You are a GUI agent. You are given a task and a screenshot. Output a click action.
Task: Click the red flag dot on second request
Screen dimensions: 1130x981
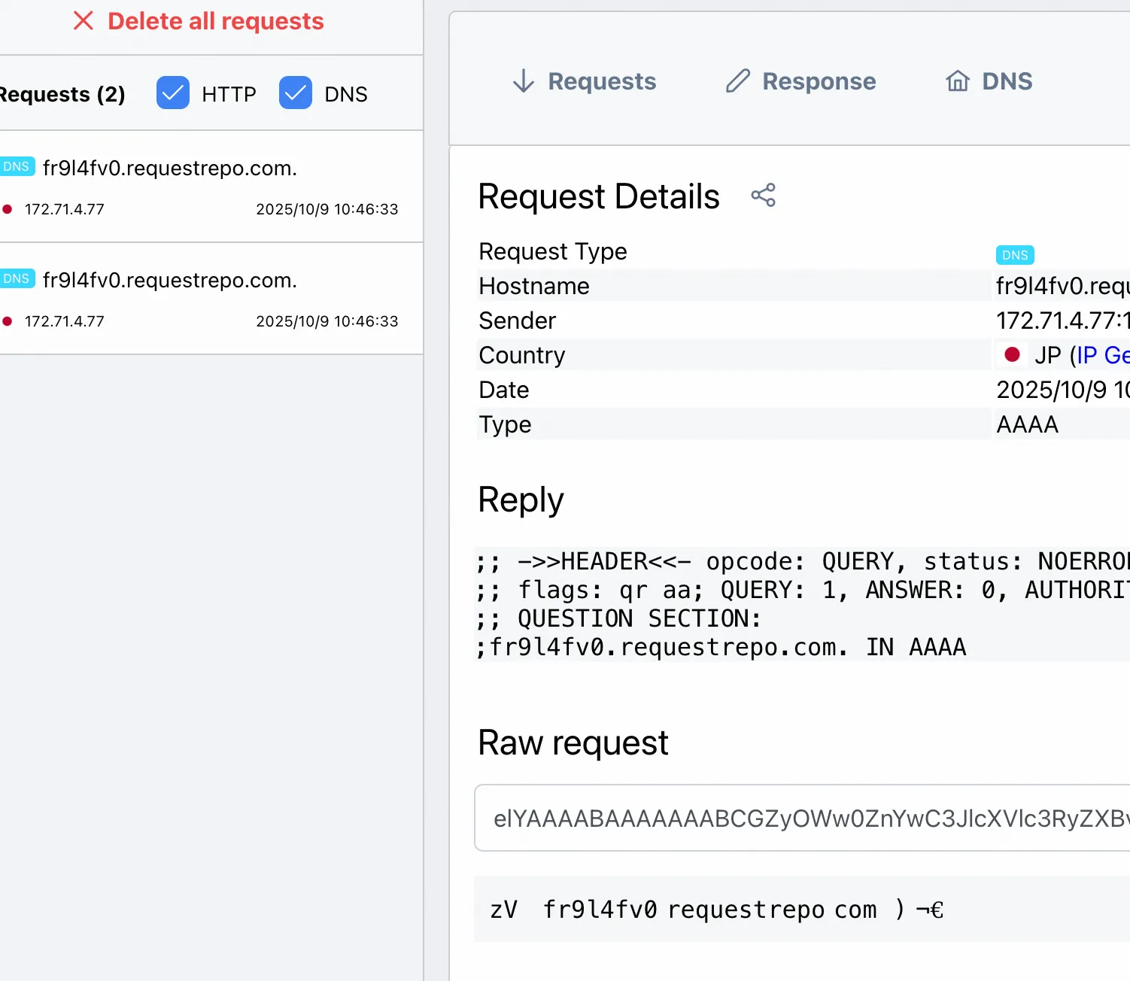point(8,321)
